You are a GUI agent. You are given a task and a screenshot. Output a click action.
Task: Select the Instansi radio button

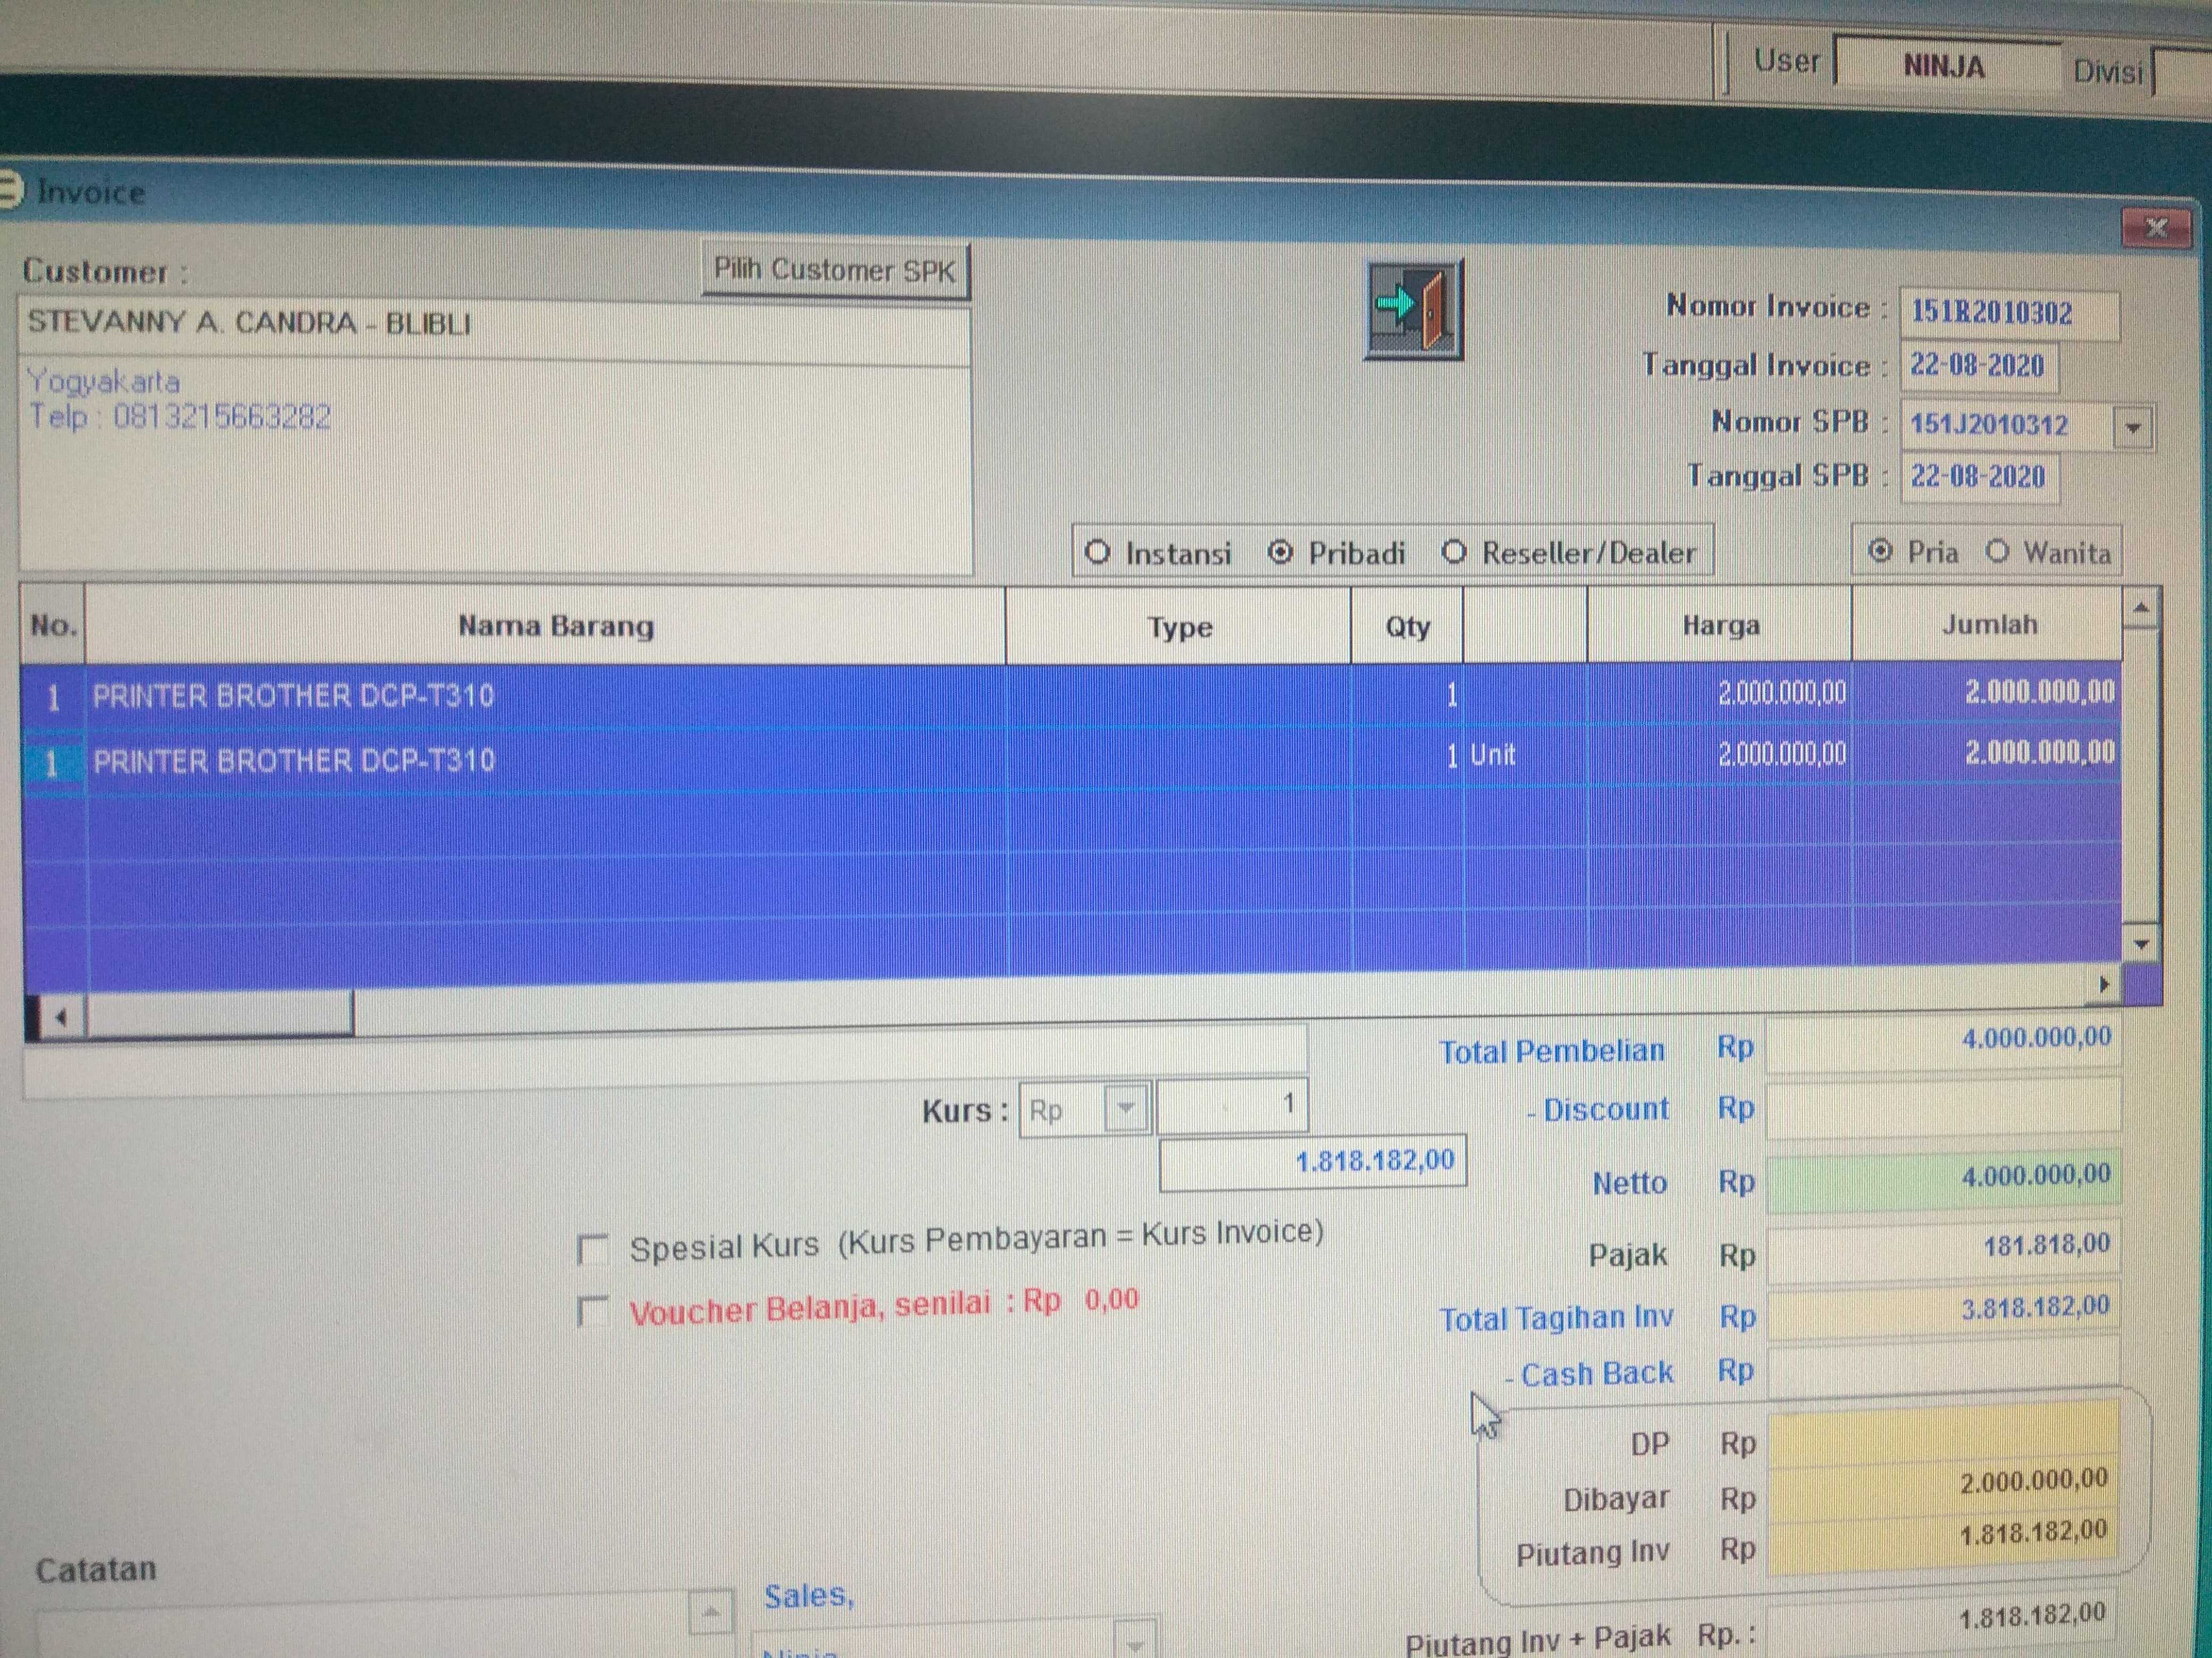pyautogui.click(x=1098, y=553)
